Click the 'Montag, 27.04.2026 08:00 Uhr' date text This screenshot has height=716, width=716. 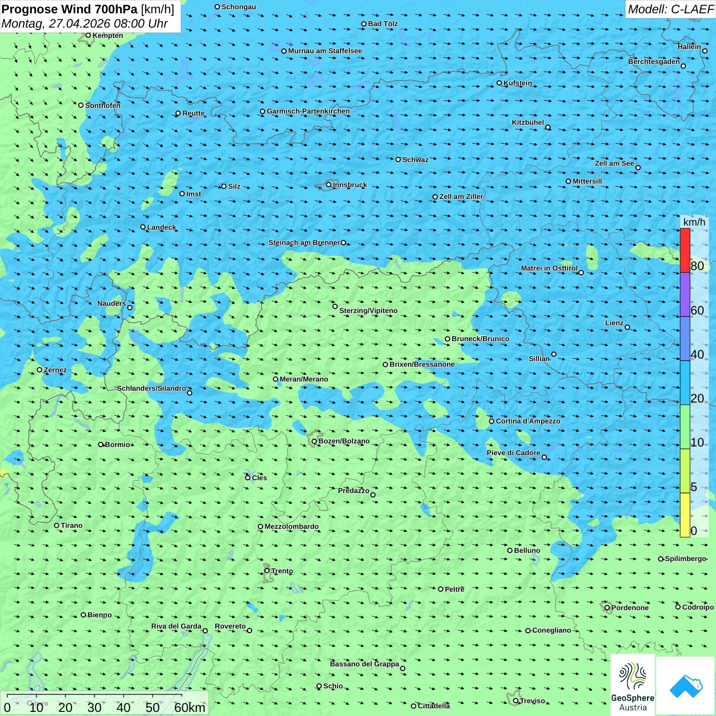[85, 24]
